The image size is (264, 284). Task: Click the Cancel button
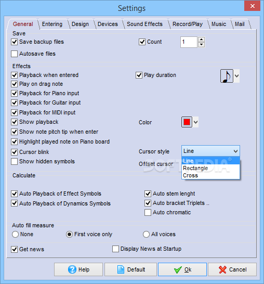232,269
